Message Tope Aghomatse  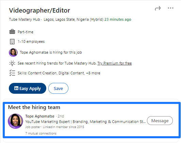(160, 121)
